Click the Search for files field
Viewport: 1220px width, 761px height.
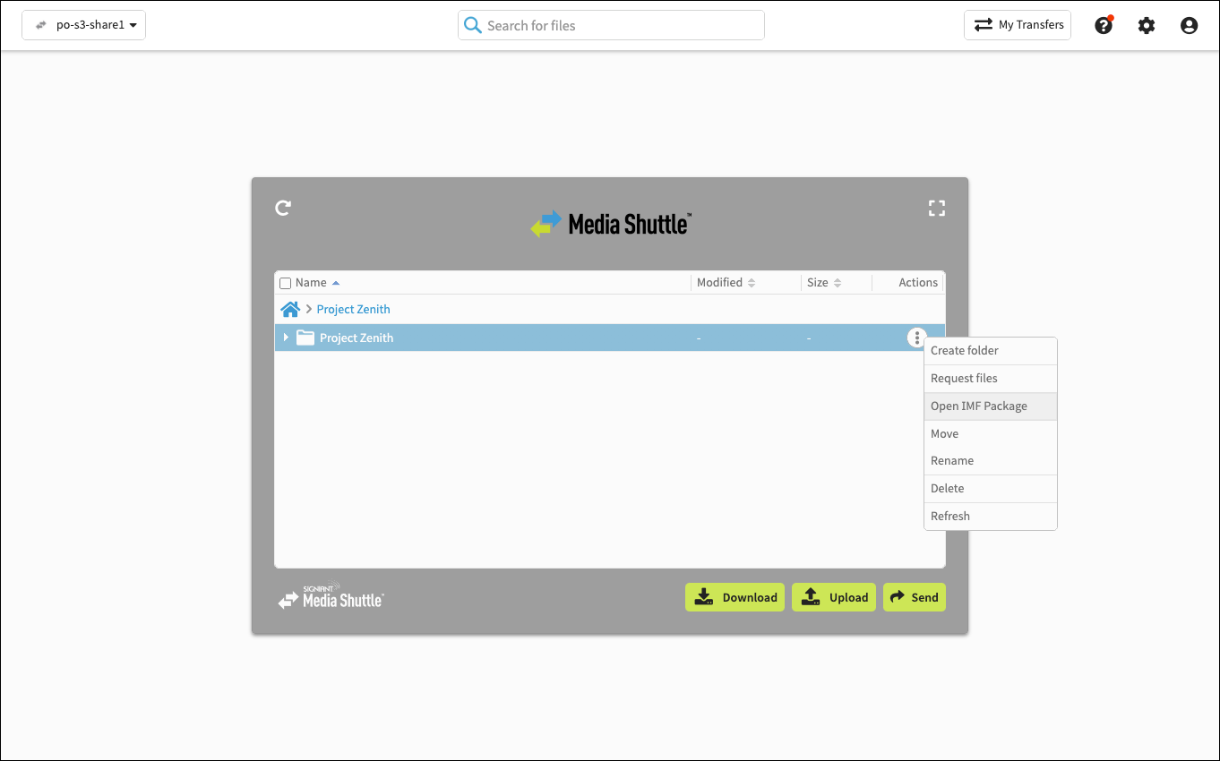pyautogui.click(x=611, y=25)
